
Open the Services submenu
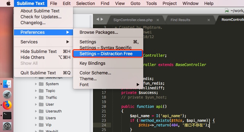(x=44, y=42)
